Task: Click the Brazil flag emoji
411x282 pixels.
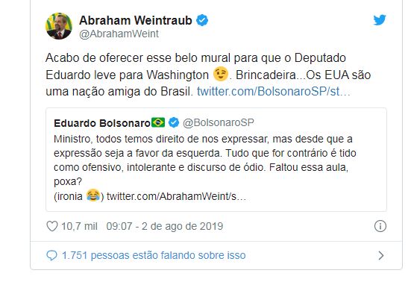Action: point(158,122)
